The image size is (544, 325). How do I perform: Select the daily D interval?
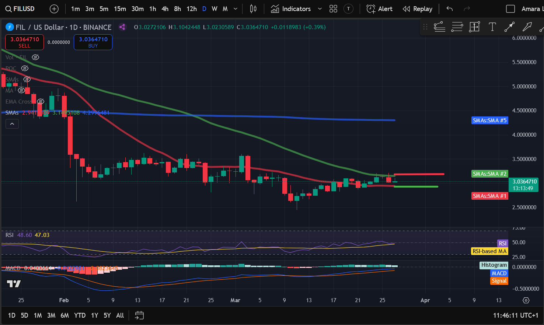204,9
